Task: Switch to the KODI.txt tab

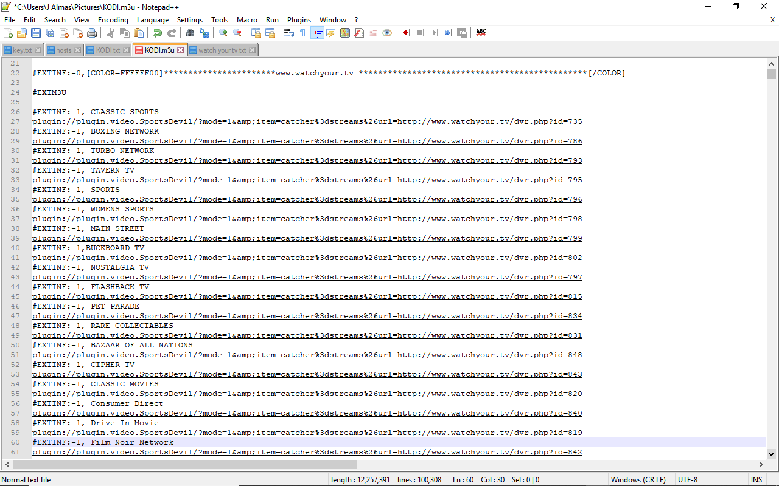Action: click(x=108, y=50)
